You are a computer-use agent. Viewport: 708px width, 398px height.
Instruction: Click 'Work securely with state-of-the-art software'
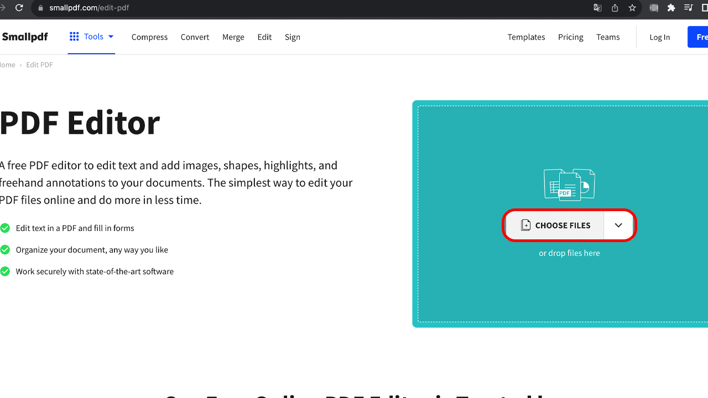95,271
